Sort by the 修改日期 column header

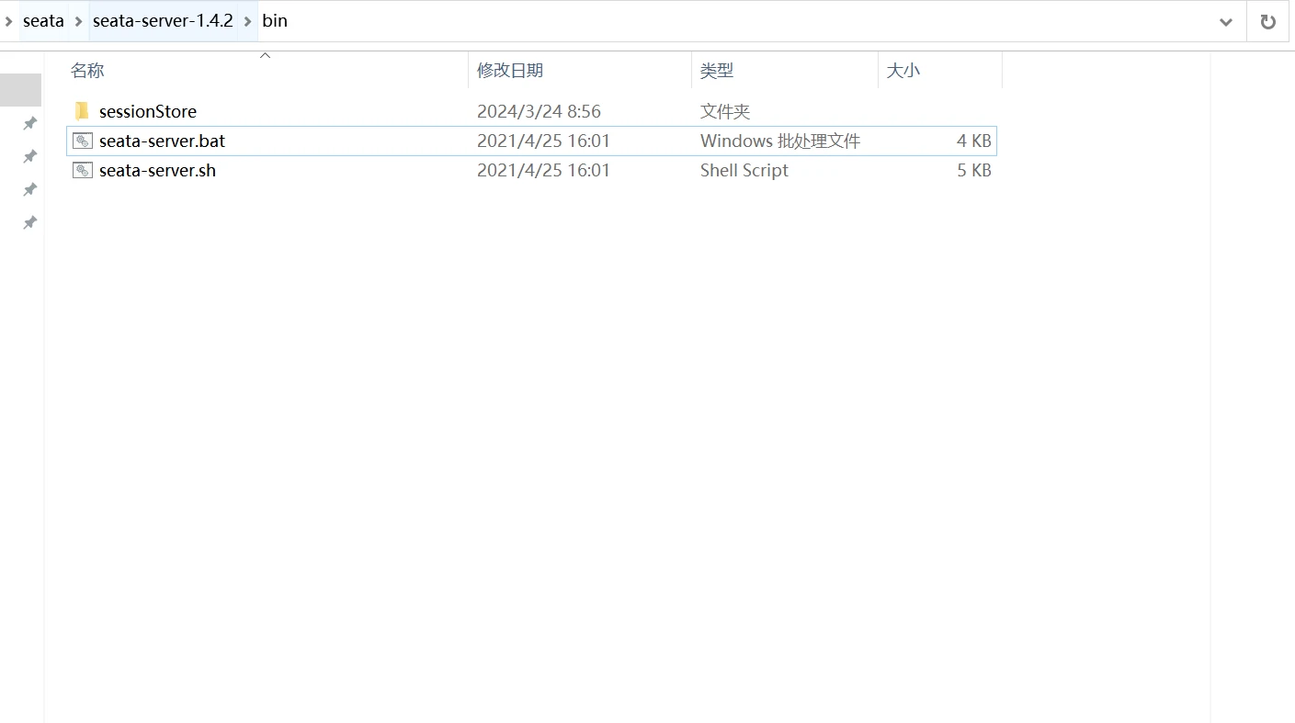[x=510, y=71]
